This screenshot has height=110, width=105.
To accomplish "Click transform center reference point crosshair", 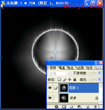I will [52, 58].
